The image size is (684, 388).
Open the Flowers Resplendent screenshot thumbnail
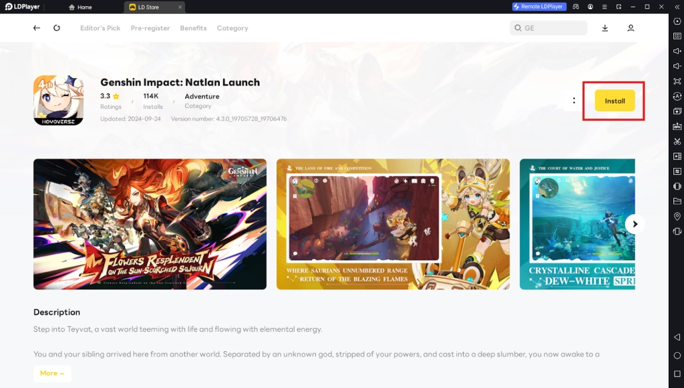click(150, 224)
